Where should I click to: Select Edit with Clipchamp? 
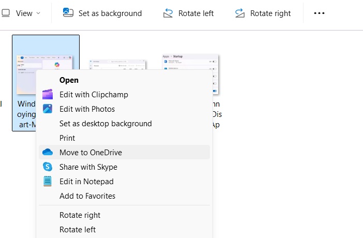point(124,95)
